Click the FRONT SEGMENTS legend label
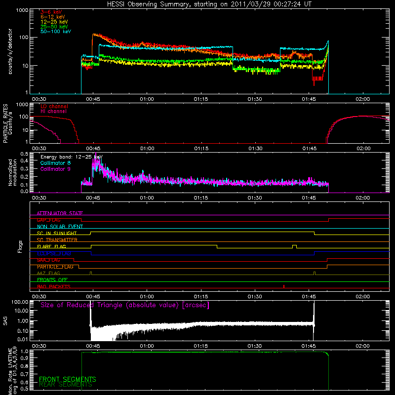 pyautogui.click(x=68, y=379)
